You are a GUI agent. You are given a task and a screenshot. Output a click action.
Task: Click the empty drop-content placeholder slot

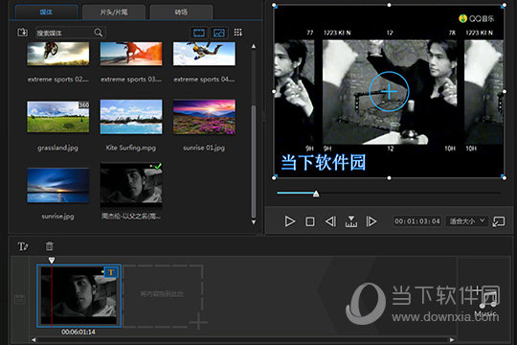pyautogui.click(x=162, y=296)
